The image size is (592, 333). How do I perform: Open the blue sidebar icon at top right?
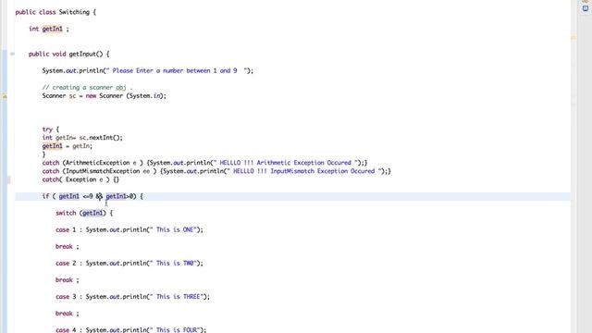[x=586, y=8]
